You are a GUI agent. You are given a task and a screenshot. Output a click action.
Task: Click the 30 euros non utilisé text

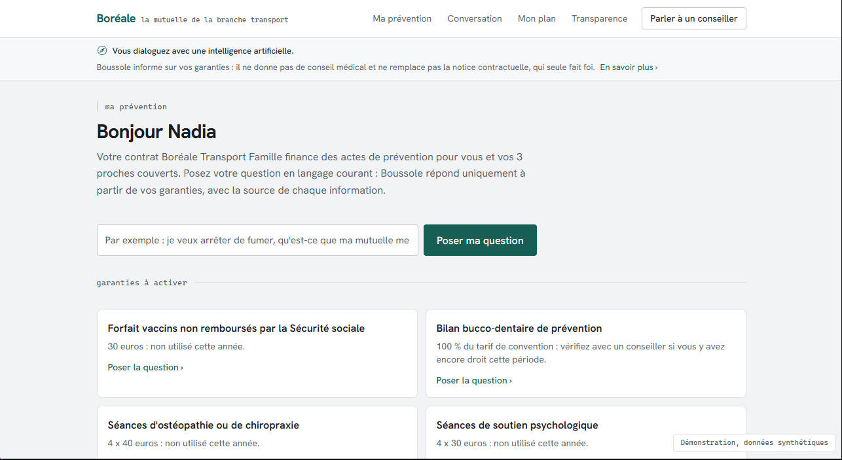(x=176, y=346)
